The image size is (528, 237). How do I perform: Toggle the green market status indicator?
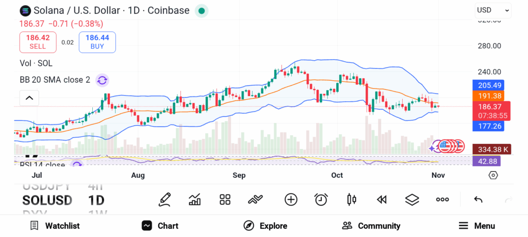click(202, 10)
